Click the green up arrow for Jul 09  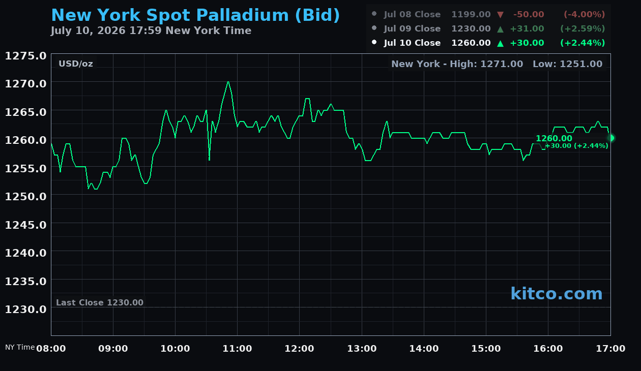(501, 29)
